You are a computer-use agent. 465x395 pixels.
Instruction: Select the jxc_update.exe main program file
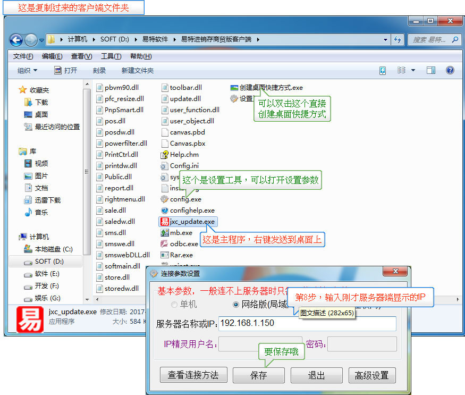point(188,222)
